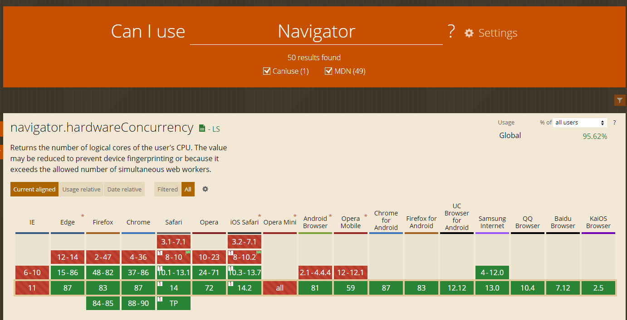This screenshot has height=320, width=627.
Task: Select Android Browser 2.1-4.4.4 cell
Action: click(315, 272)
